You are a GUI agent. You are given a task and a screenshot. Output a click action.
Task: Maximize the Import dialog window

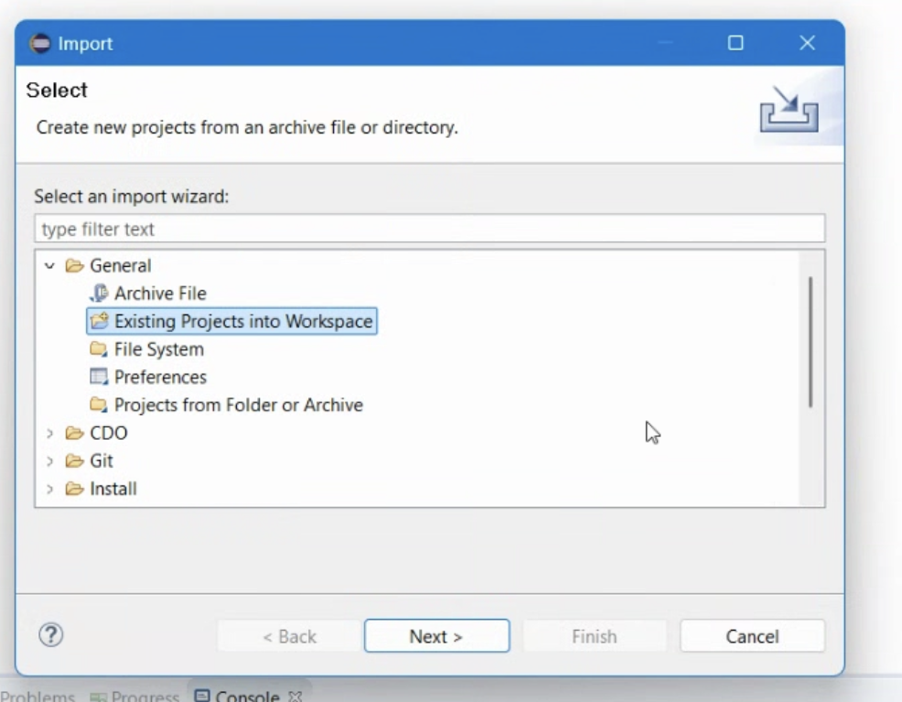click(736, 43)
